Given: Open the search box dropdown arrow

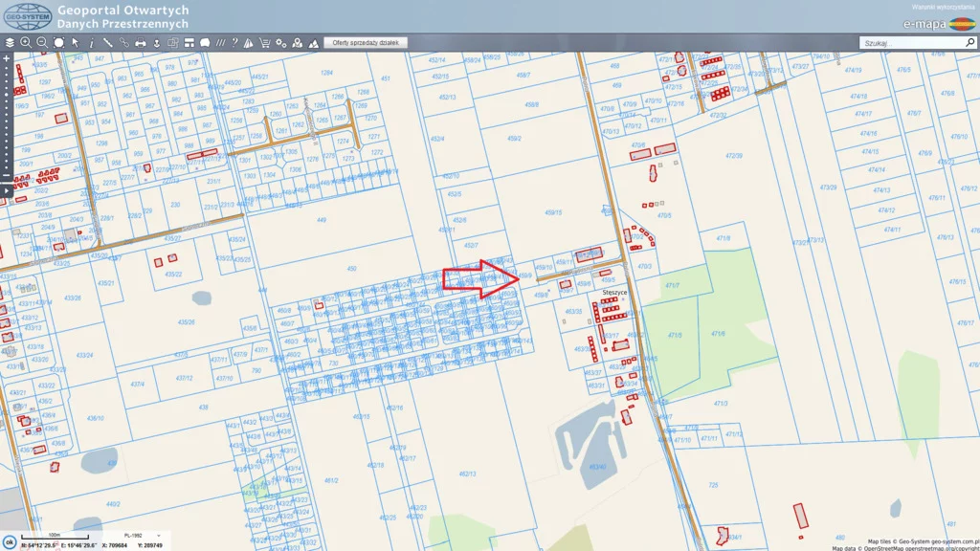Looking at the screenshot, I should point(968,43).
